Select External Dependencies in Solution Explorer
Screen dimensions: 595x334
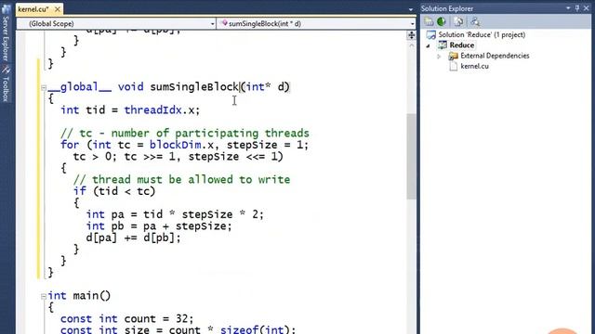pos(495,56)
